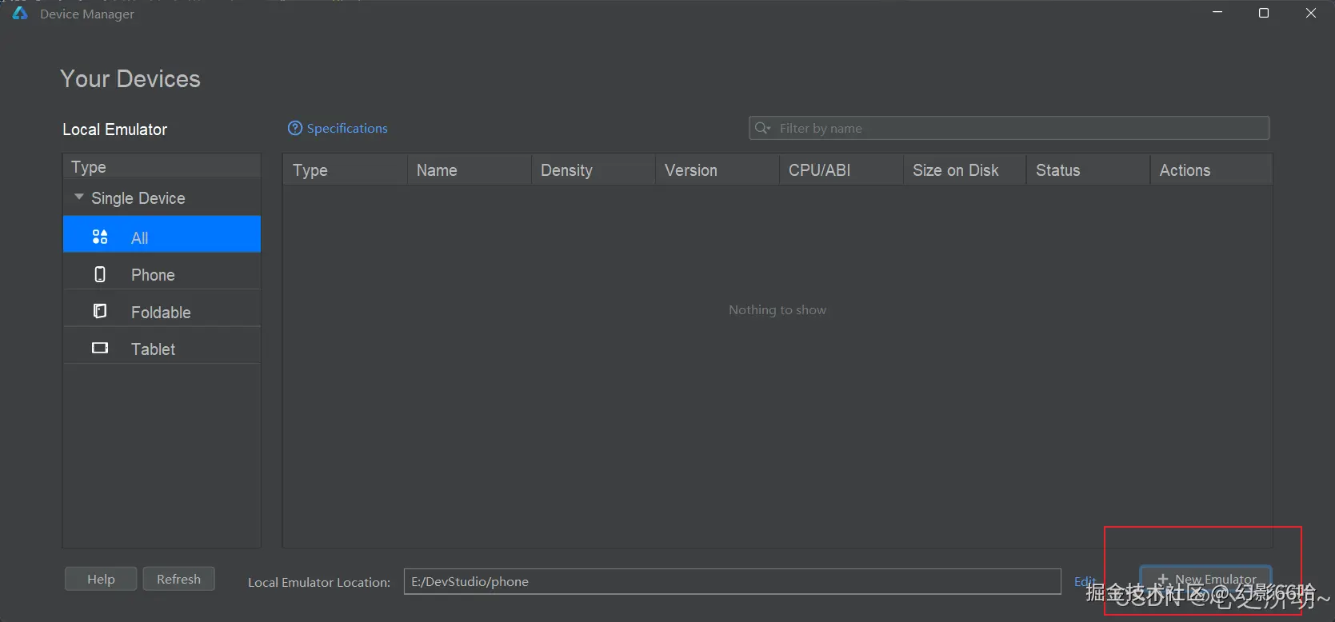The height and width of the screenshot is (622, 1335).
Task: Close the Device Manager window
Action: (x=1310, y=13)
